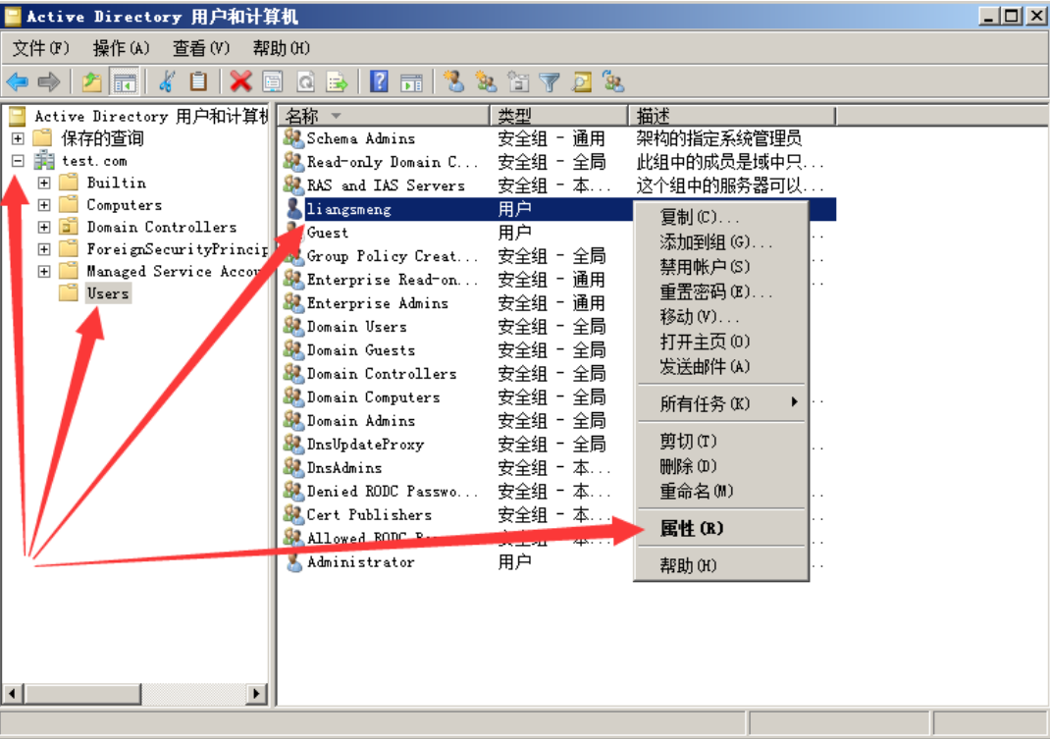Click the Up one level folder icon

coord(91,82)
